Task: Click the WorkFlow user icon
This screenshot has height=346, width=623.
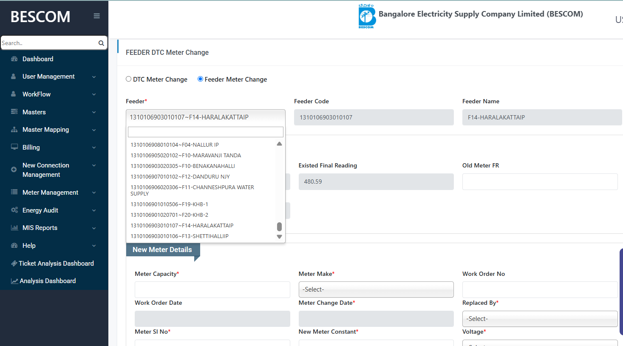Action: click(x=14, y=94)
